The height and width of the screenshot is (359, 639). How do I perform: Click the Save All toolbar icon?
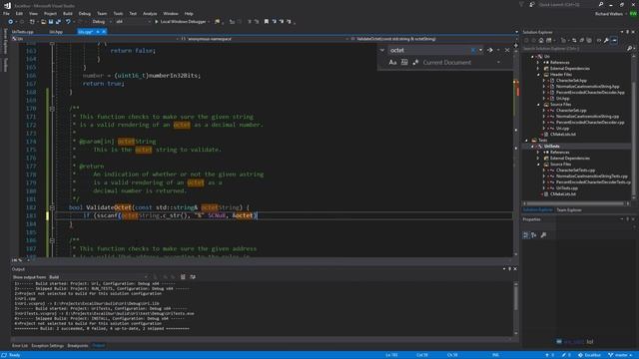point(58,22)
